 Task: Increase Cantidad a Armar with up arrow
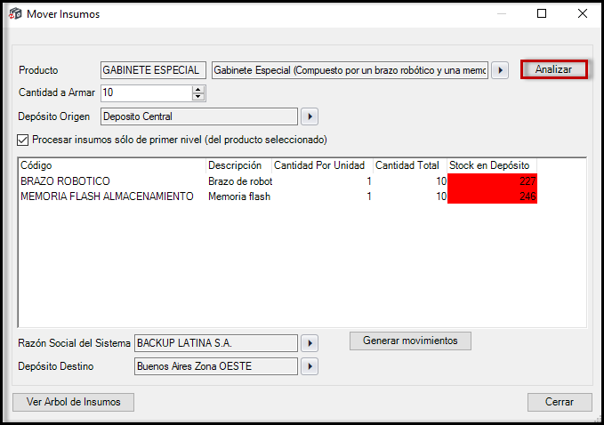click(198, 89)
